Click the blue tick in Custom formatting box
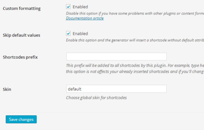 68,7
